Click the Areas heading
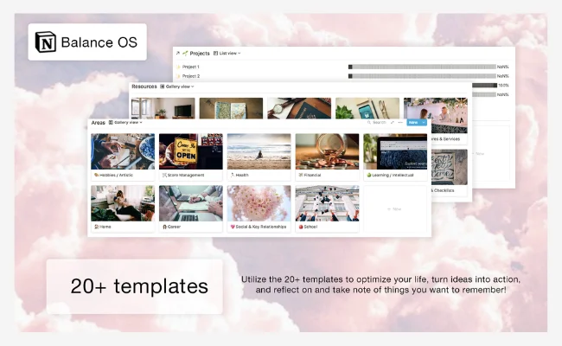 coord(98,123)
